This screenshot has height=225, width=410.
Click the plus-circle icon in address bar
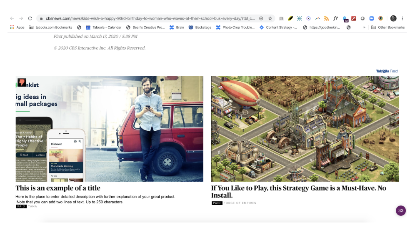pos(261,18)
